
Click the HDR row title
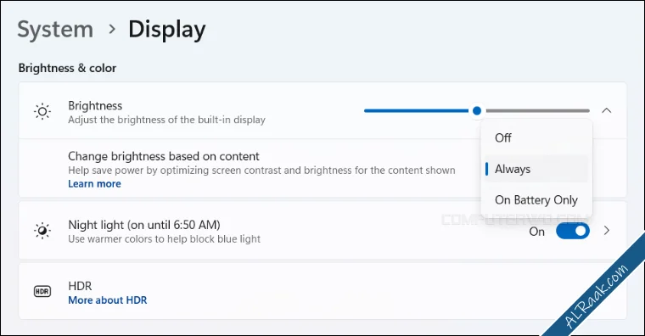click(x=81, y=286)
